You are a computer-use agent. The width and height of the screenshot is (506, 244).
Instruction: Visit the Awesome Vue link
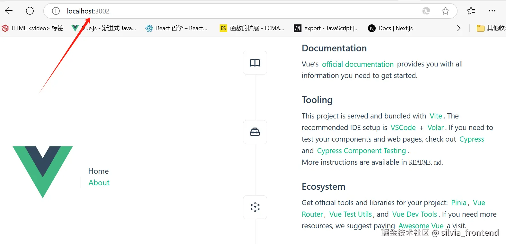(421, 226)
